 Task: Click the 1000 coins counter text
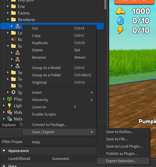pyautogui.click(x=141, y=11)
